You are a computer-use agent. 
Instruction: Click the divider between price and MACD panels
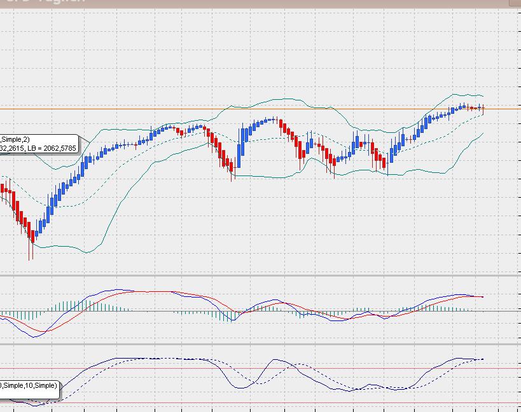(x=254, y=276)
